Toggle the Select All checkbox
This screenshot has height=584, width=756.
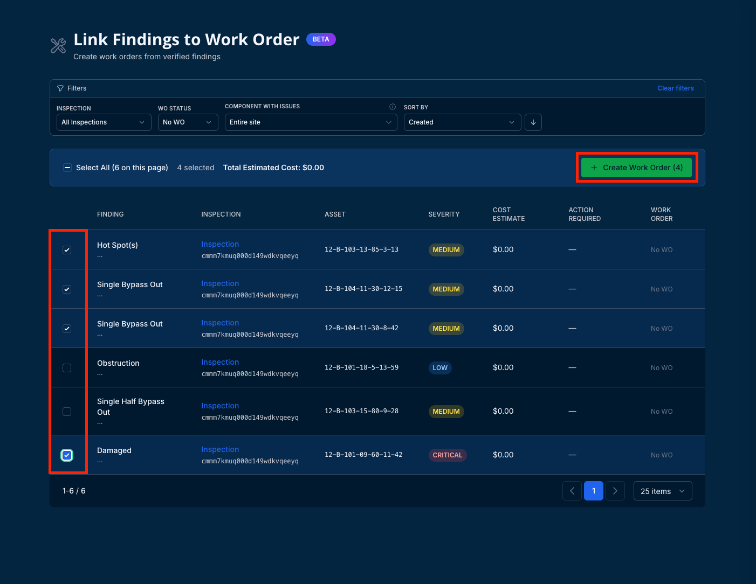click(67, 168)
